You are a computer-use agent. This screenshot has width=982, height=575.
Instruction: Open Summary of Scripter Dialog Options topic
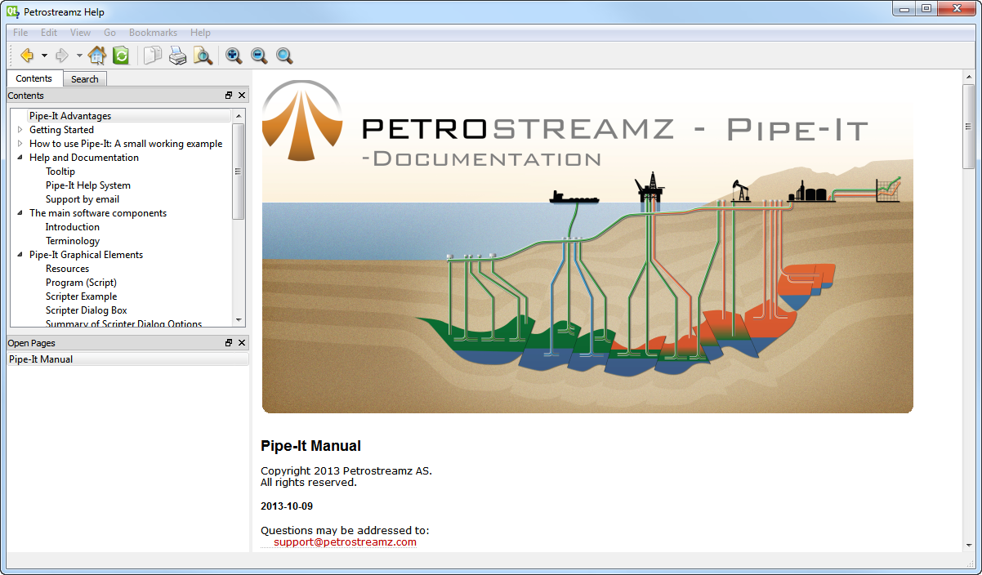coord(124,324)
